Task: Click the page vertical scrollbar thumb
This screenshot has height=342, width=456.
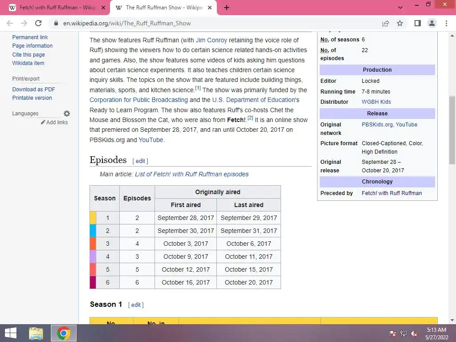Action: coord(452,130)
